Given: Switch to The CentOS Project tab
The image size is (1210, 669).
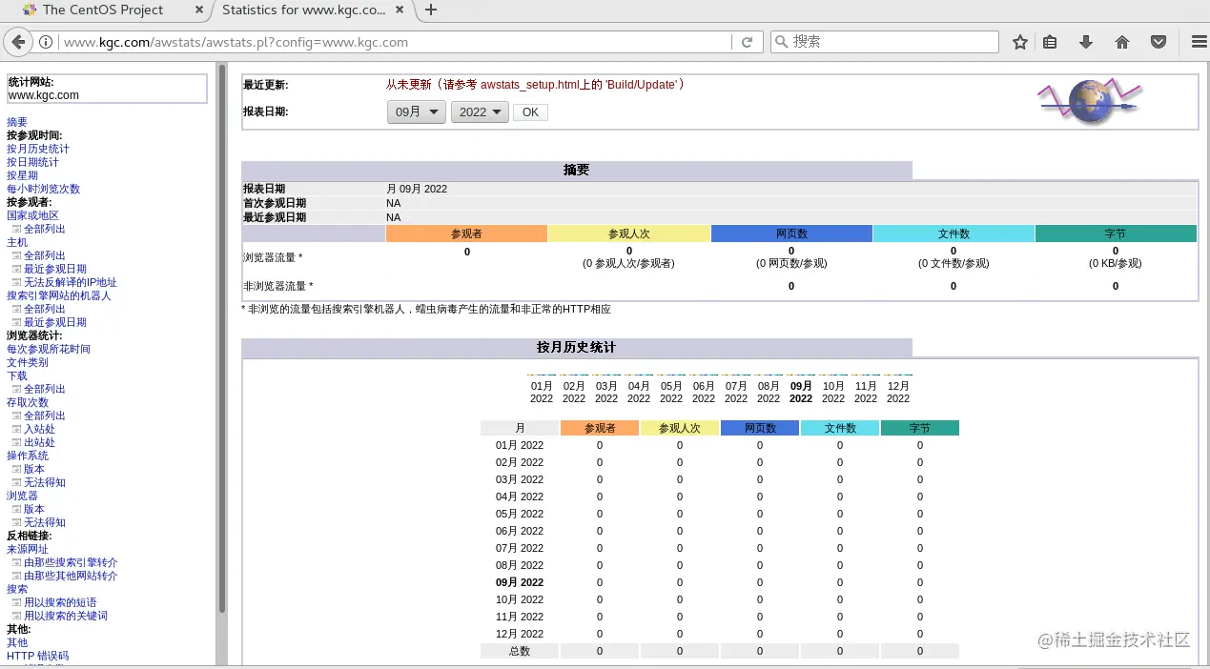Looking at the screenshot, I should pos(105,10).
